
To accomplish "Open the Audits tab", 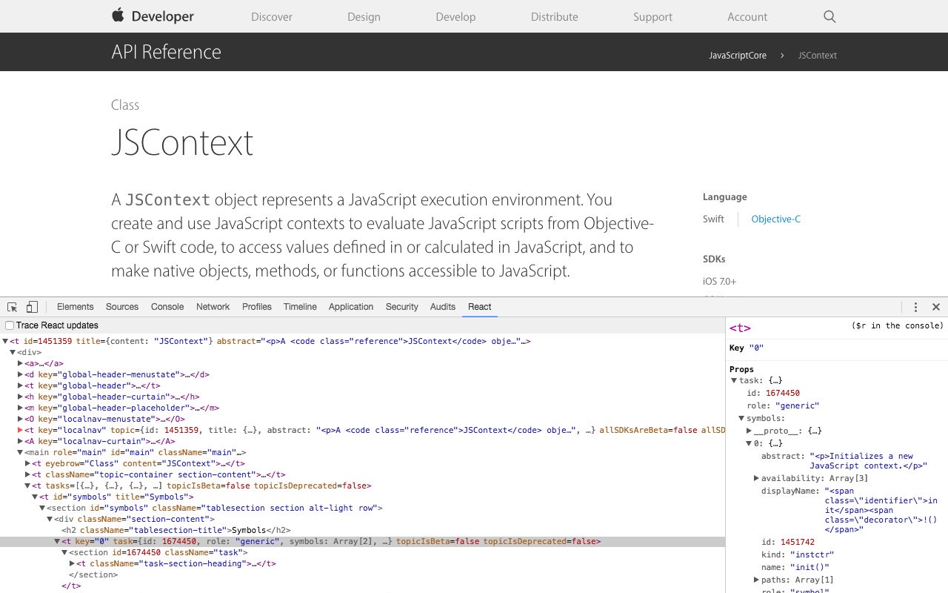I will click(443, 307).
